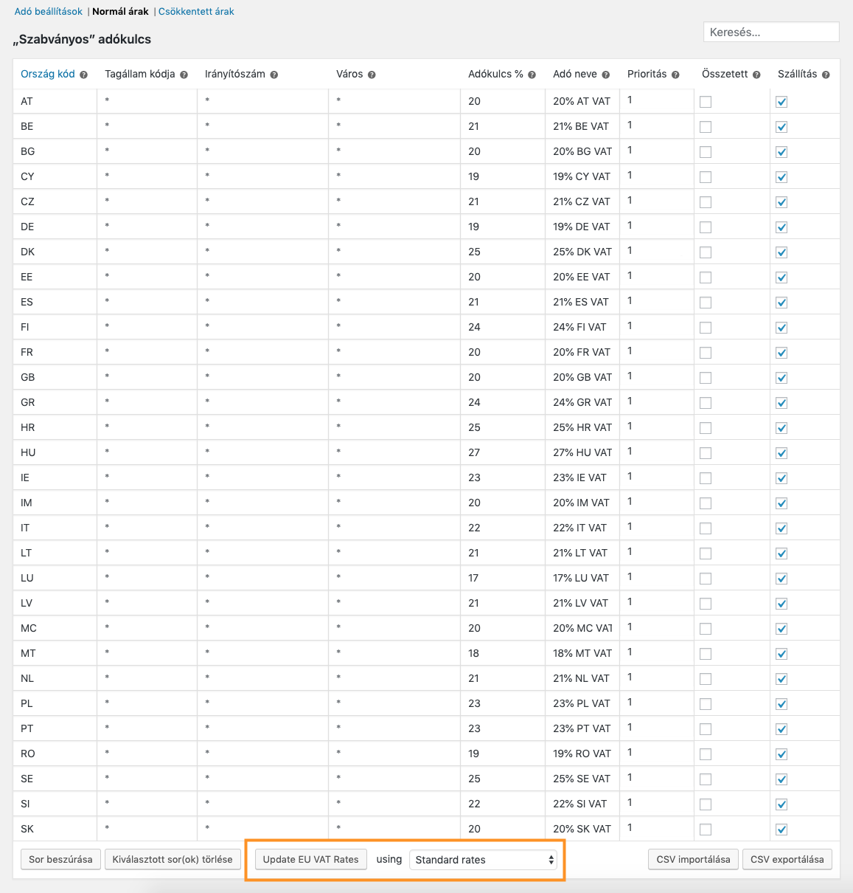Click the Szállítás column help icon
853x893 pixels.
826,74
